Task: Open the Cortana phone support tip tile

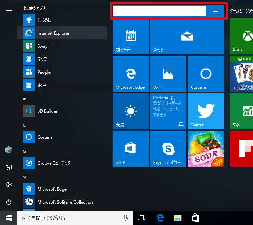Action: pos(168,111)
